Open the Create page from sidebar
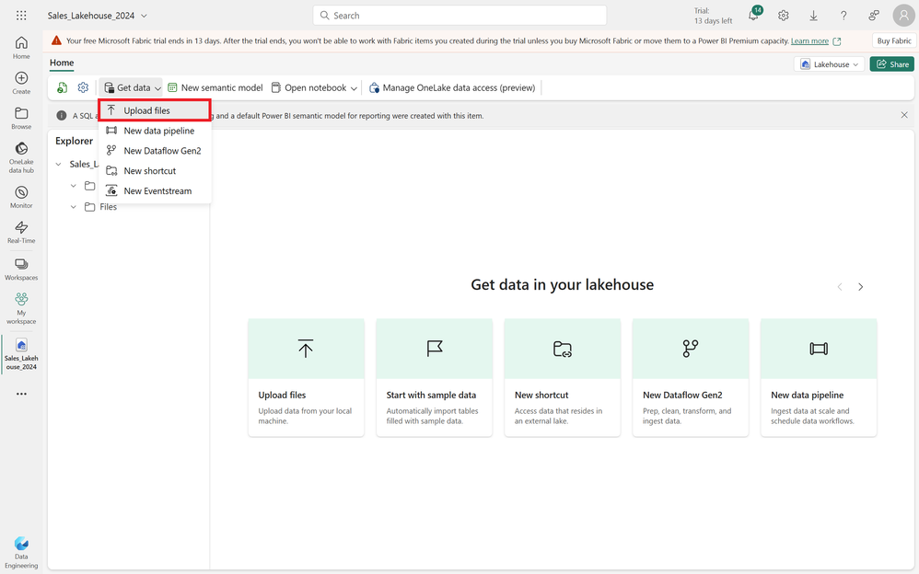 [21, 83]
